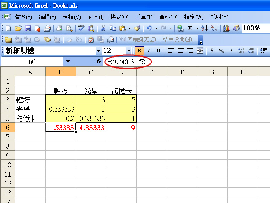The width and height of the screenshot is (270, 203).
Task: Toggle Underline formatting button
Action: coord(158,51)
